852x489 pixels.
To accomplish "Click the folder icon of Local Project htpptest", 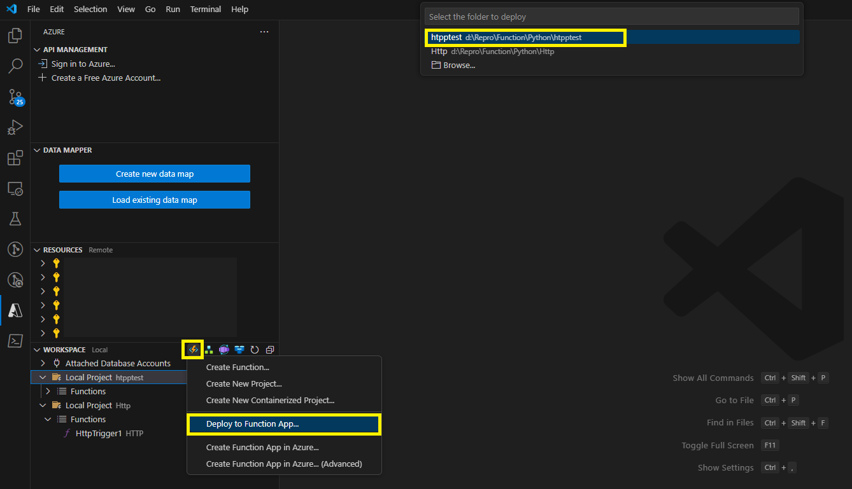I will pos(57,377).
